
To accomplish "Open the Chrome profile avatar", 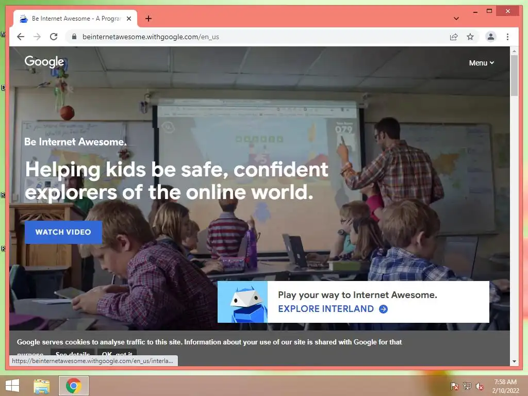I will pos(491,37).
